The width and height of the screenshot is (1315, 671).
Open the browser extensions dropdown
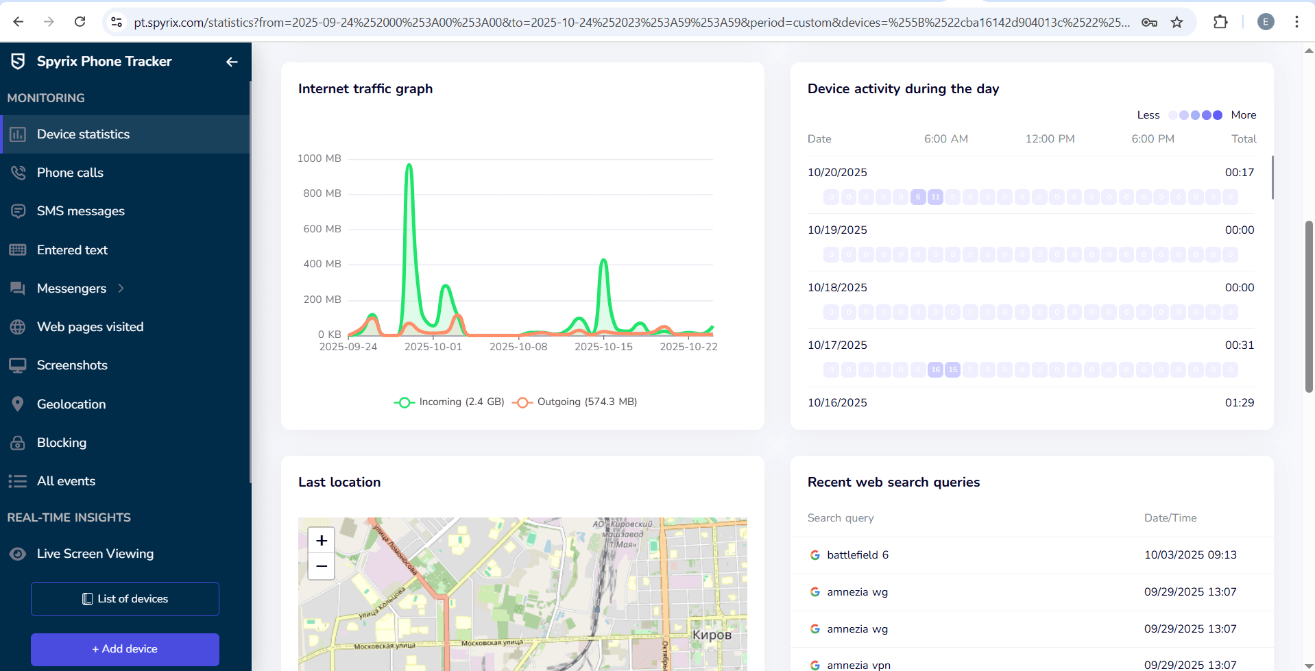[1221, 22]
